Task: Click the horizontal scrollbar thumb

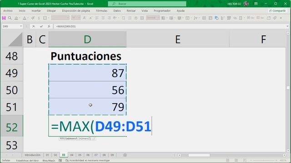Action: pos(199,155)
